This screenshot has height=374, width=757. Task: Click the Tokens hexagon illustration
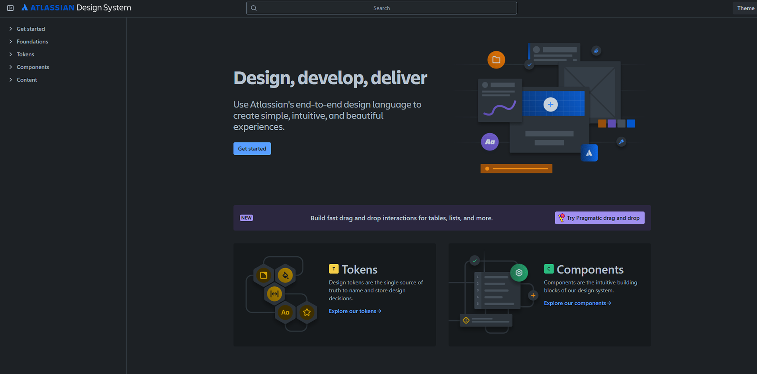click(282, 294)
